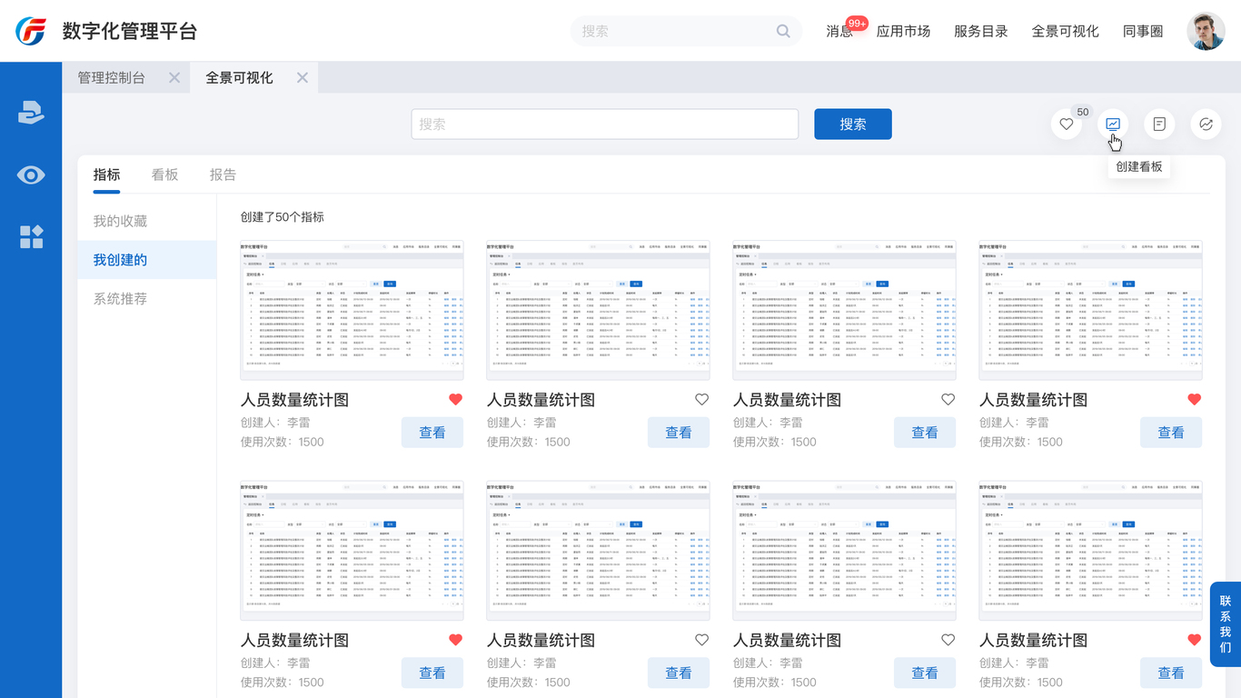Screen dimensions: 1241x698
Task: Click the platform logo in the header
Action: pyautogui.click(x=31, y=31)
